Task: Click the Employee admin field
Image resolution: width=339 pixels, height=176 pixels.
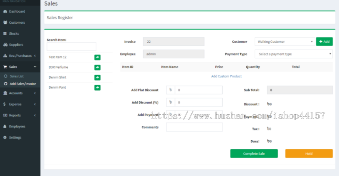Action: (174, 54)
